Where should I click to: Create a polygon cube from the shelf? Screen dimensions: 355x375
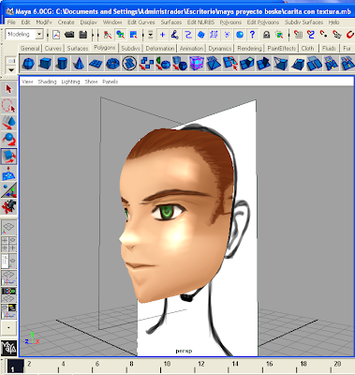coord(45,64)
